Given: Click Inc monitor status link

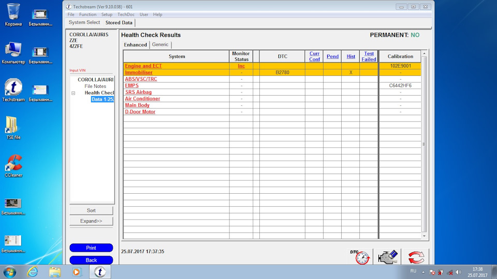Looking at the screenshot, I should click(x=241, y=66).
